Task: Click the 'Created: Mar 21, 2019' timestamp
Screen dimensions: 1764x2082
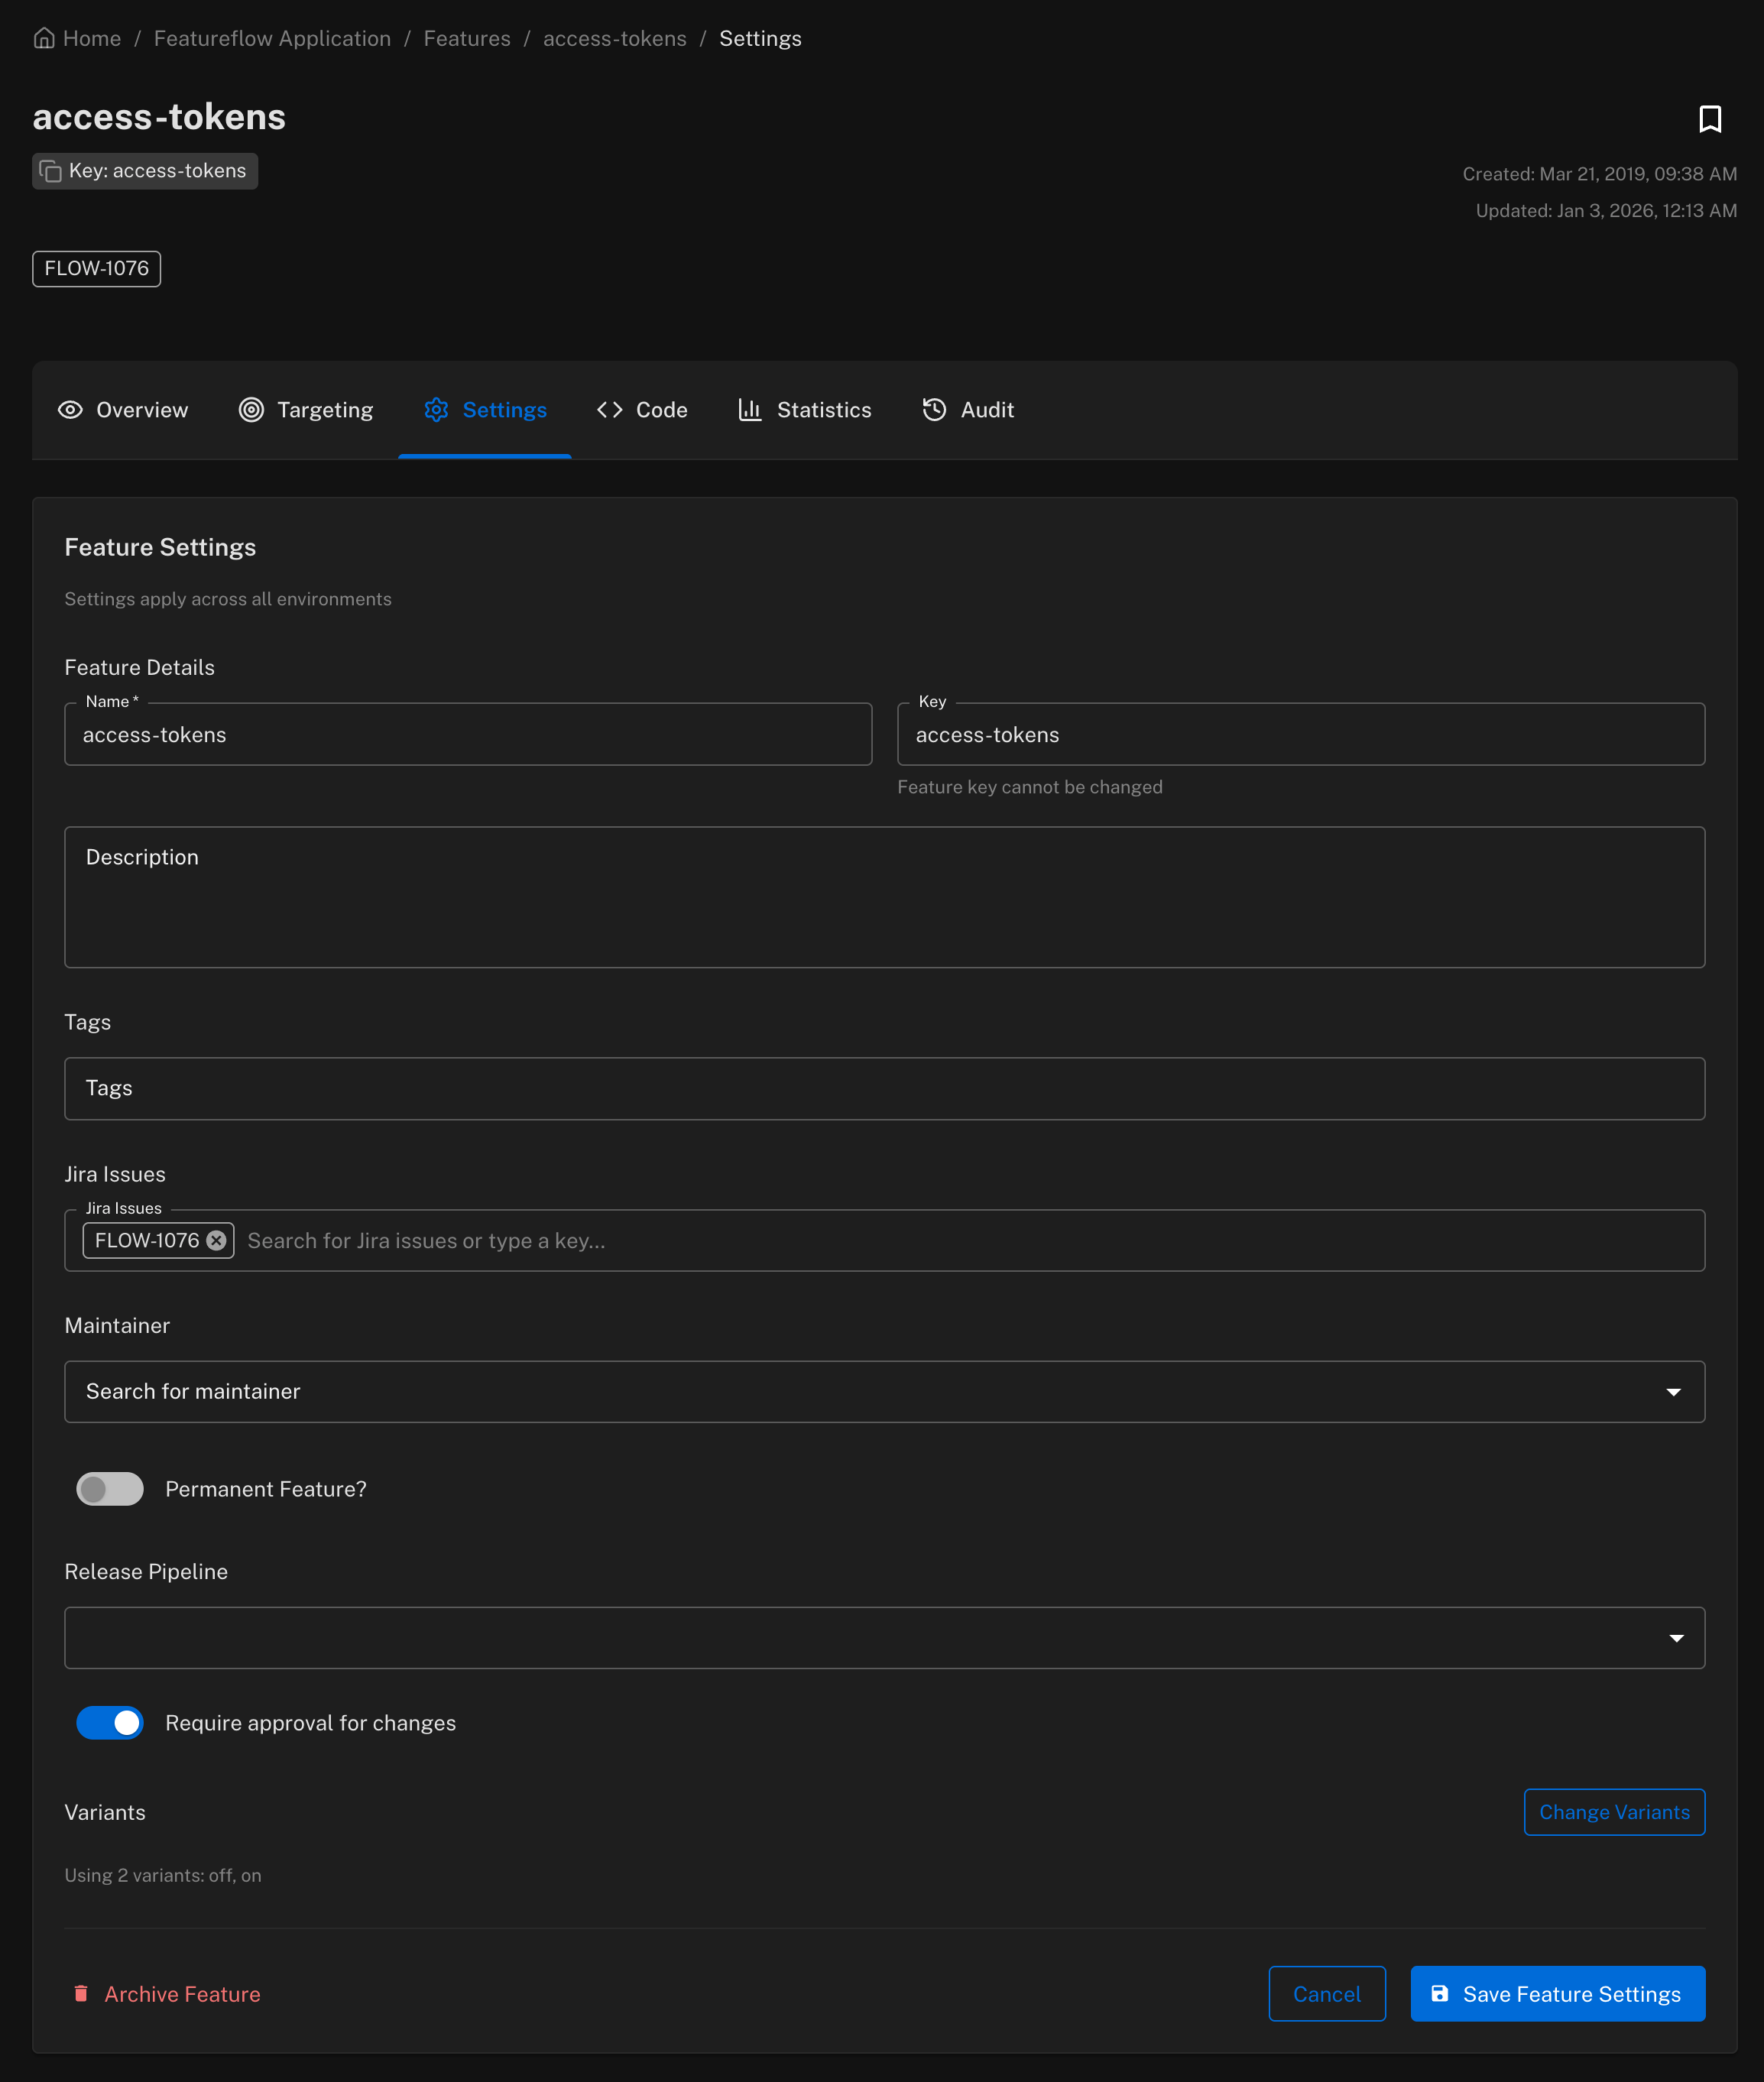Action: tap(1599, 174)
